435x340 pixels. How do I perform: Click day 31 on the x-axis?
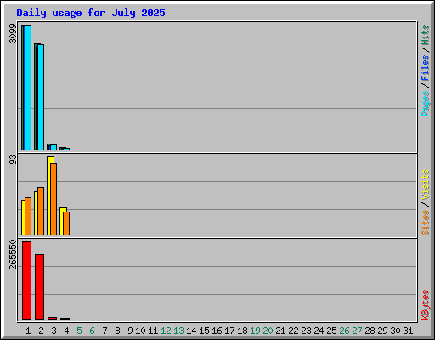[408, 331]
